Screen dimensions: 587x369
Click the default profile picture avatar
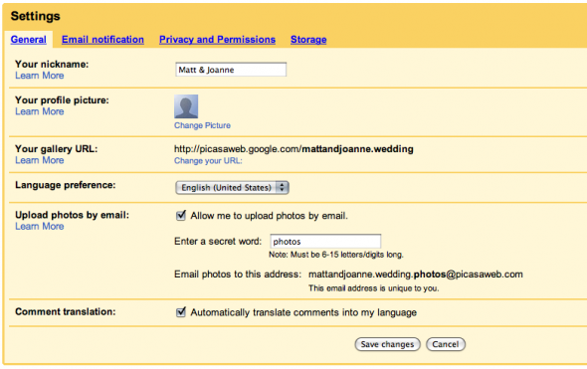pyautogui.click(x=186, y=106)
